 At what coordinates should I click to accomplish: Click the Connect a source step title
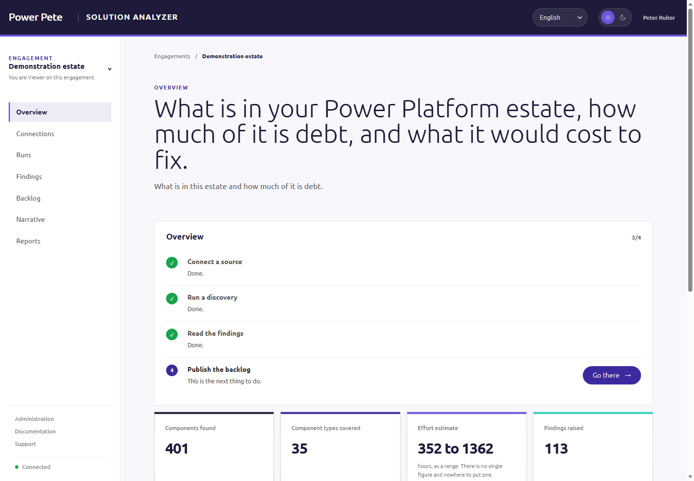(x=214, y=262)
